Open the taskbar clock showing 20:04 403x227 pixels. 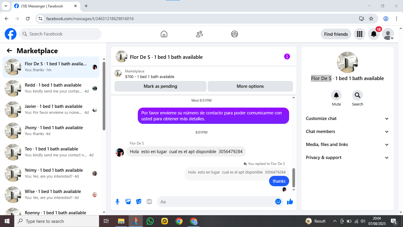(x=377, y=221)
